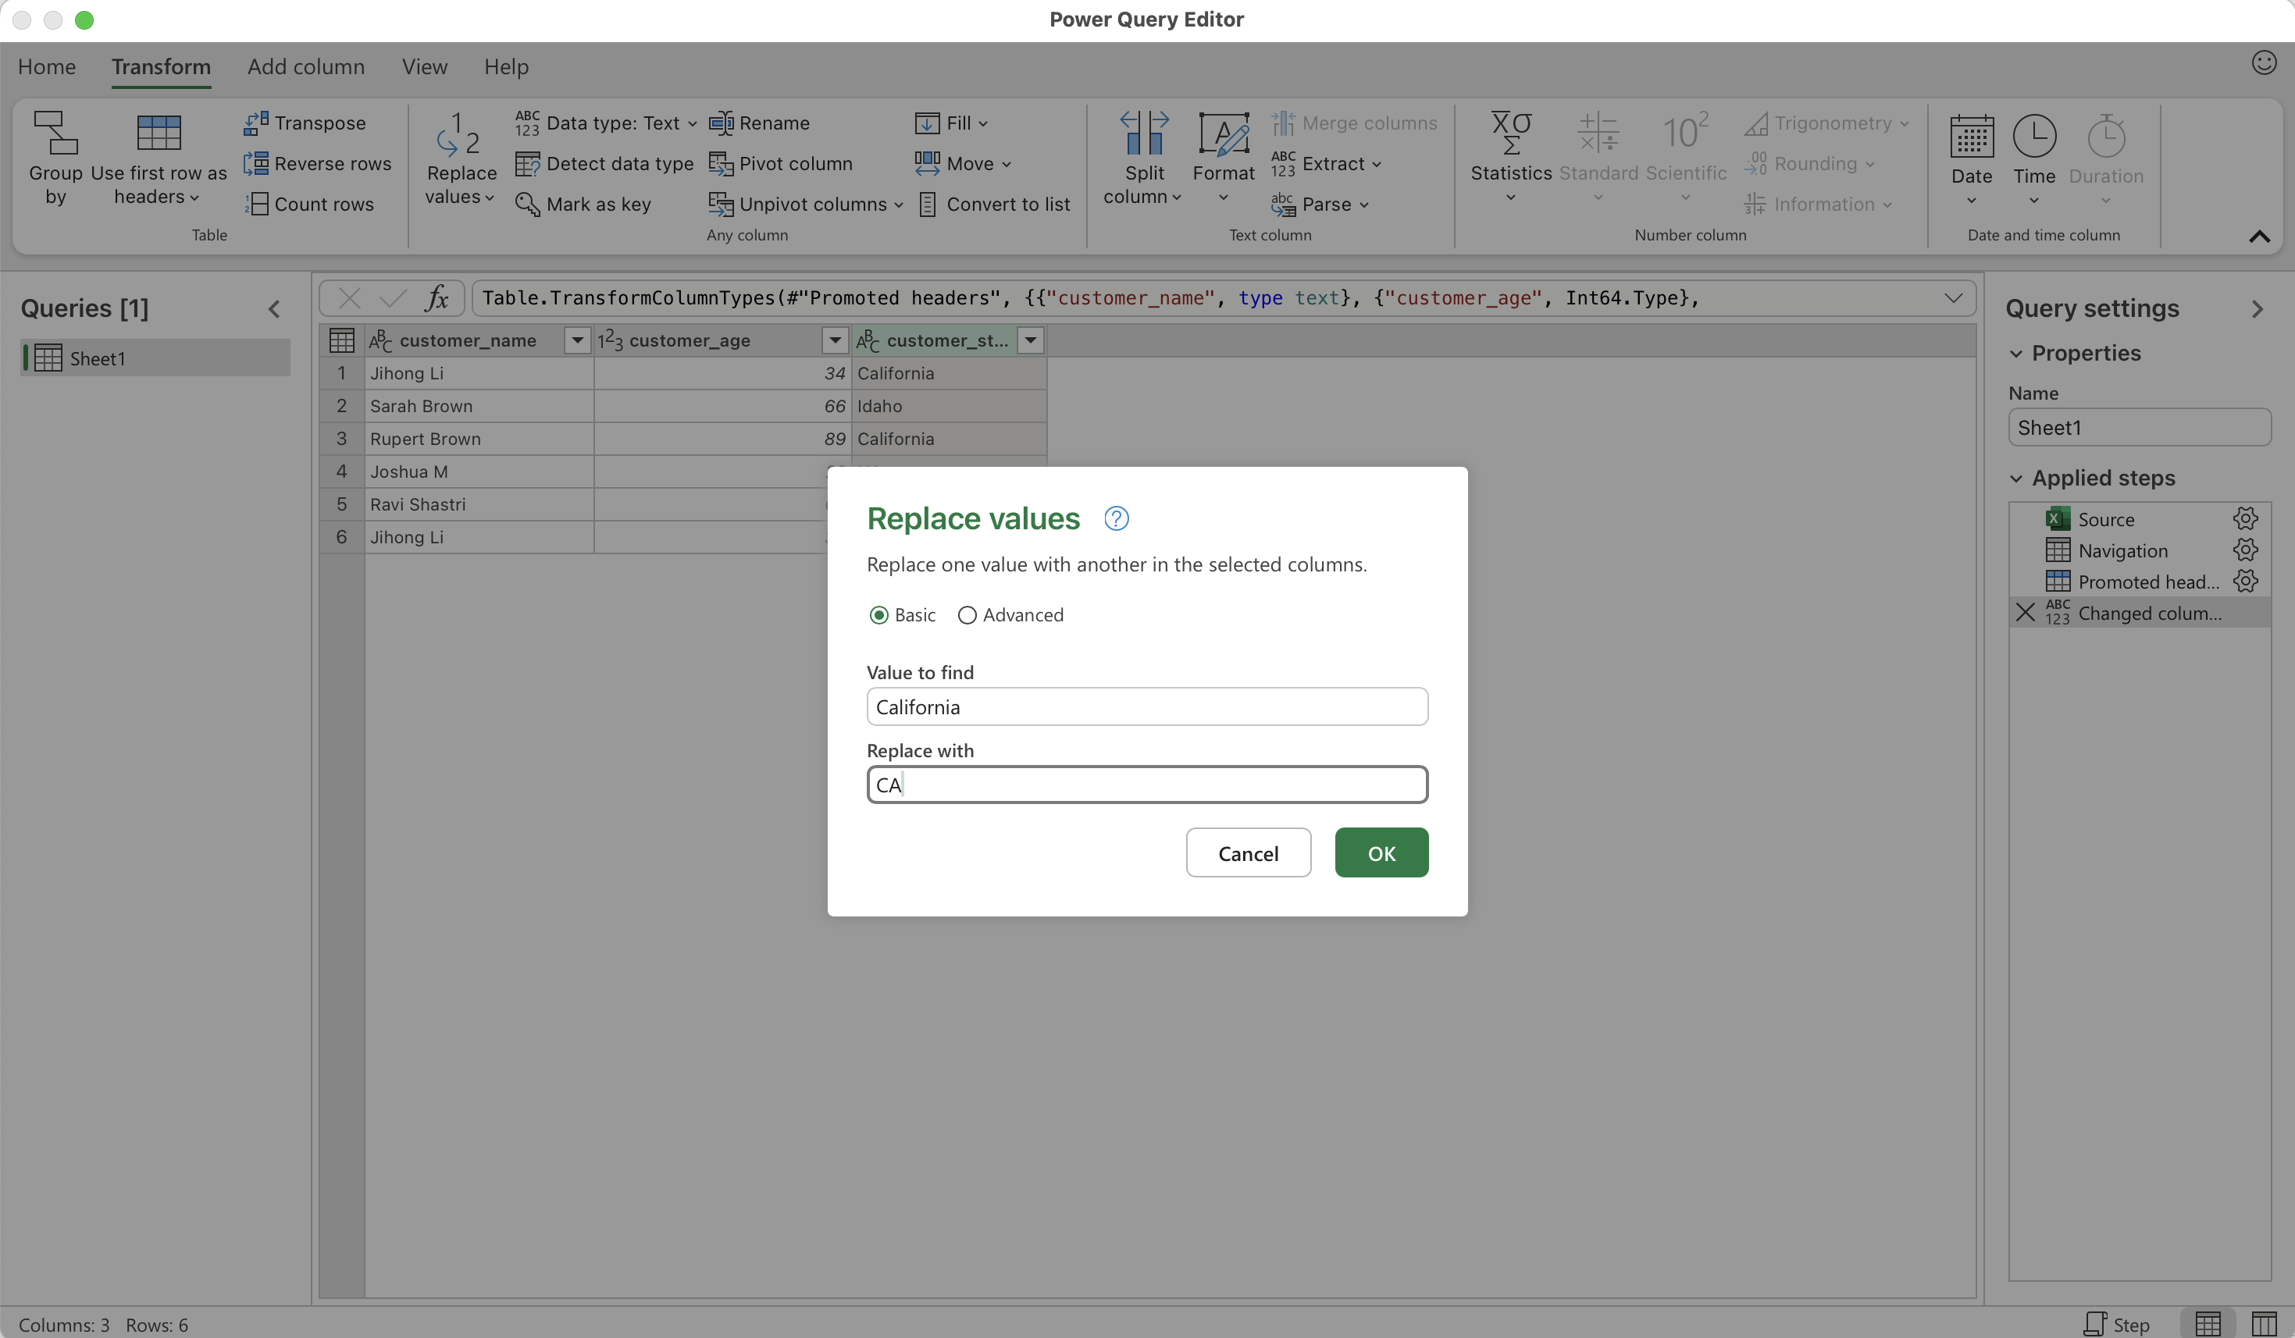Cancel the Replace values dialog

click(1248, 853)
